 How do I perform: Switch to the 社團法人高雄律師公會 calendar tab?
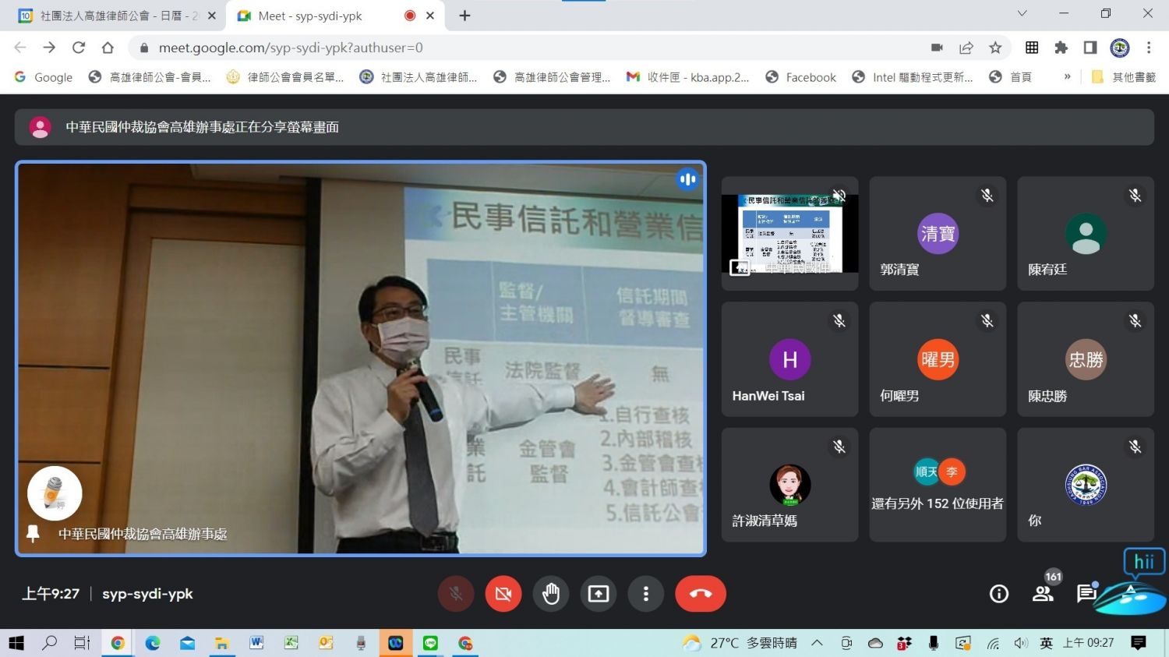[x=117, y=16]
